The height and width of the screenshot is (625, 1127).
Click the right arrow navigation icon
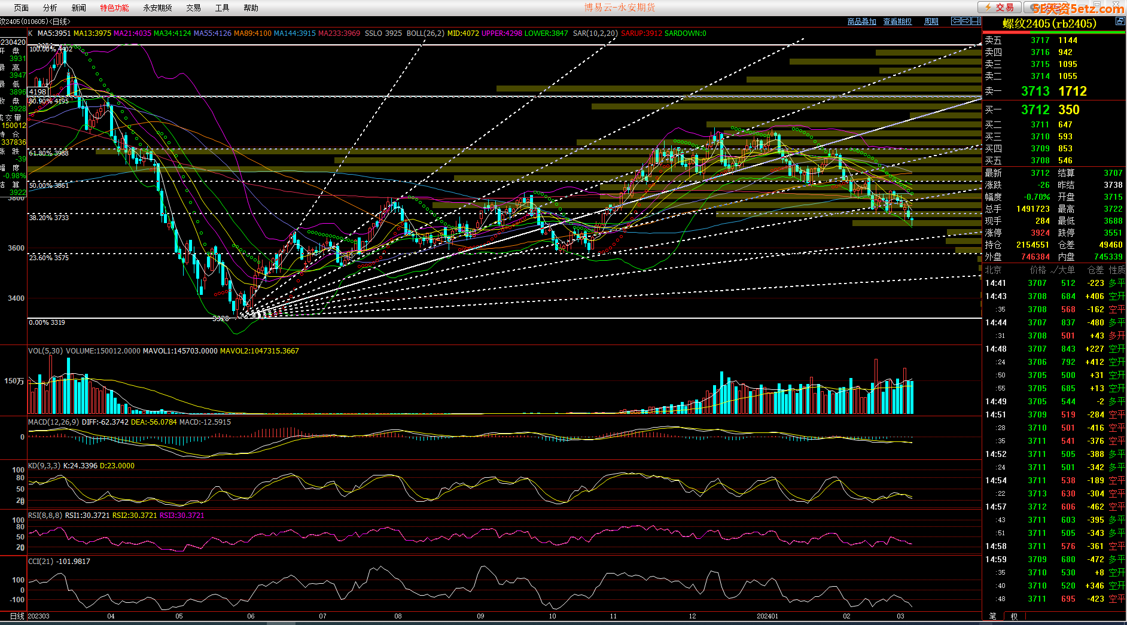click(x=966, y=21)
